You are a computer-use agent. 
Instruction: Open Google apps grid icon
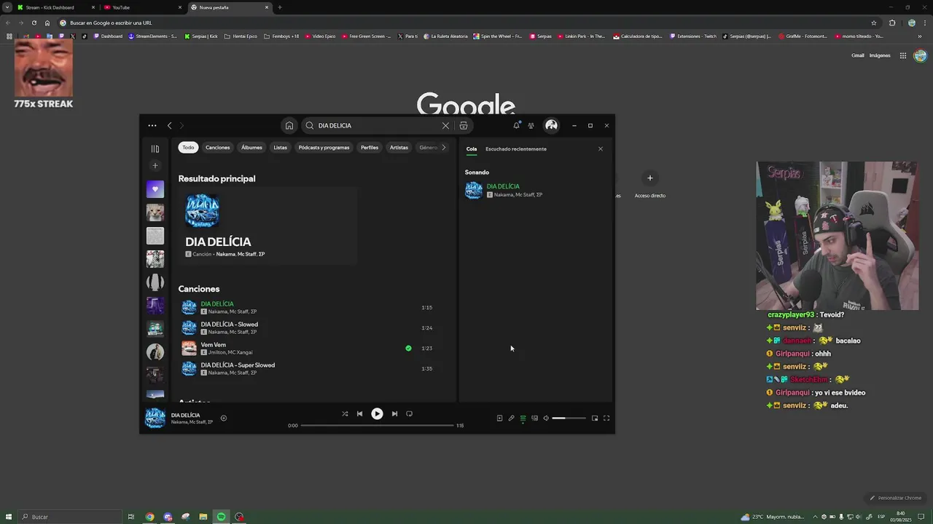902,55
